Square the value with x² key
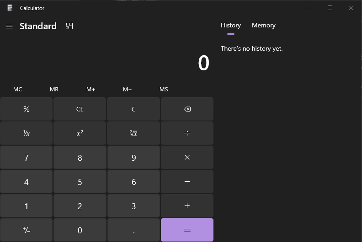 click(80, 133)
